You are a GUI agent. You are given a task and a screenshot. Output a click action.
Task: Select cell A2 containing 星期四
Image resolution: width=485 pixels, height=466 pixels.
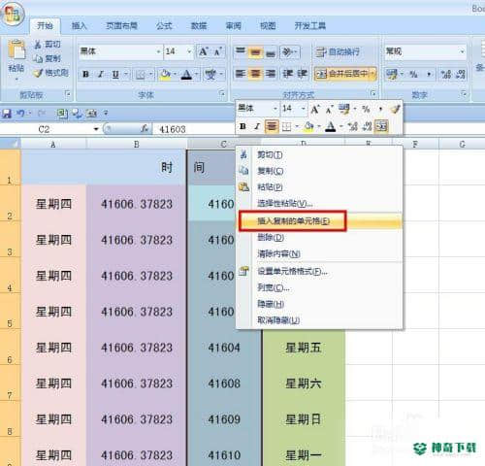point(53,204)
